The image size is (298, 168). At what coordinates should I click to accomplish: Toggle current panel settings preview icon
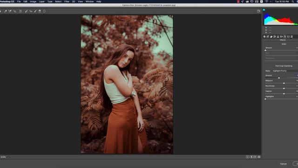(x=259, y=157)
